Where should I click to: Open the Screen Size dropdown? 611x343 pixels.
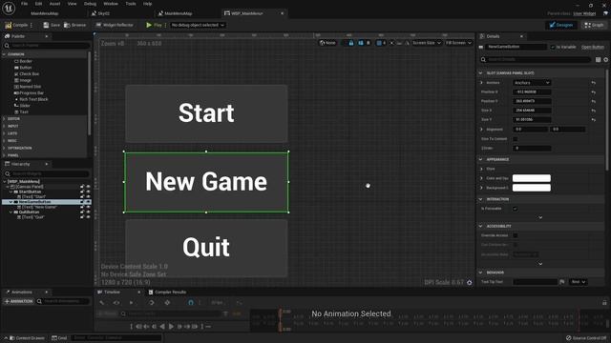point(427,43)
